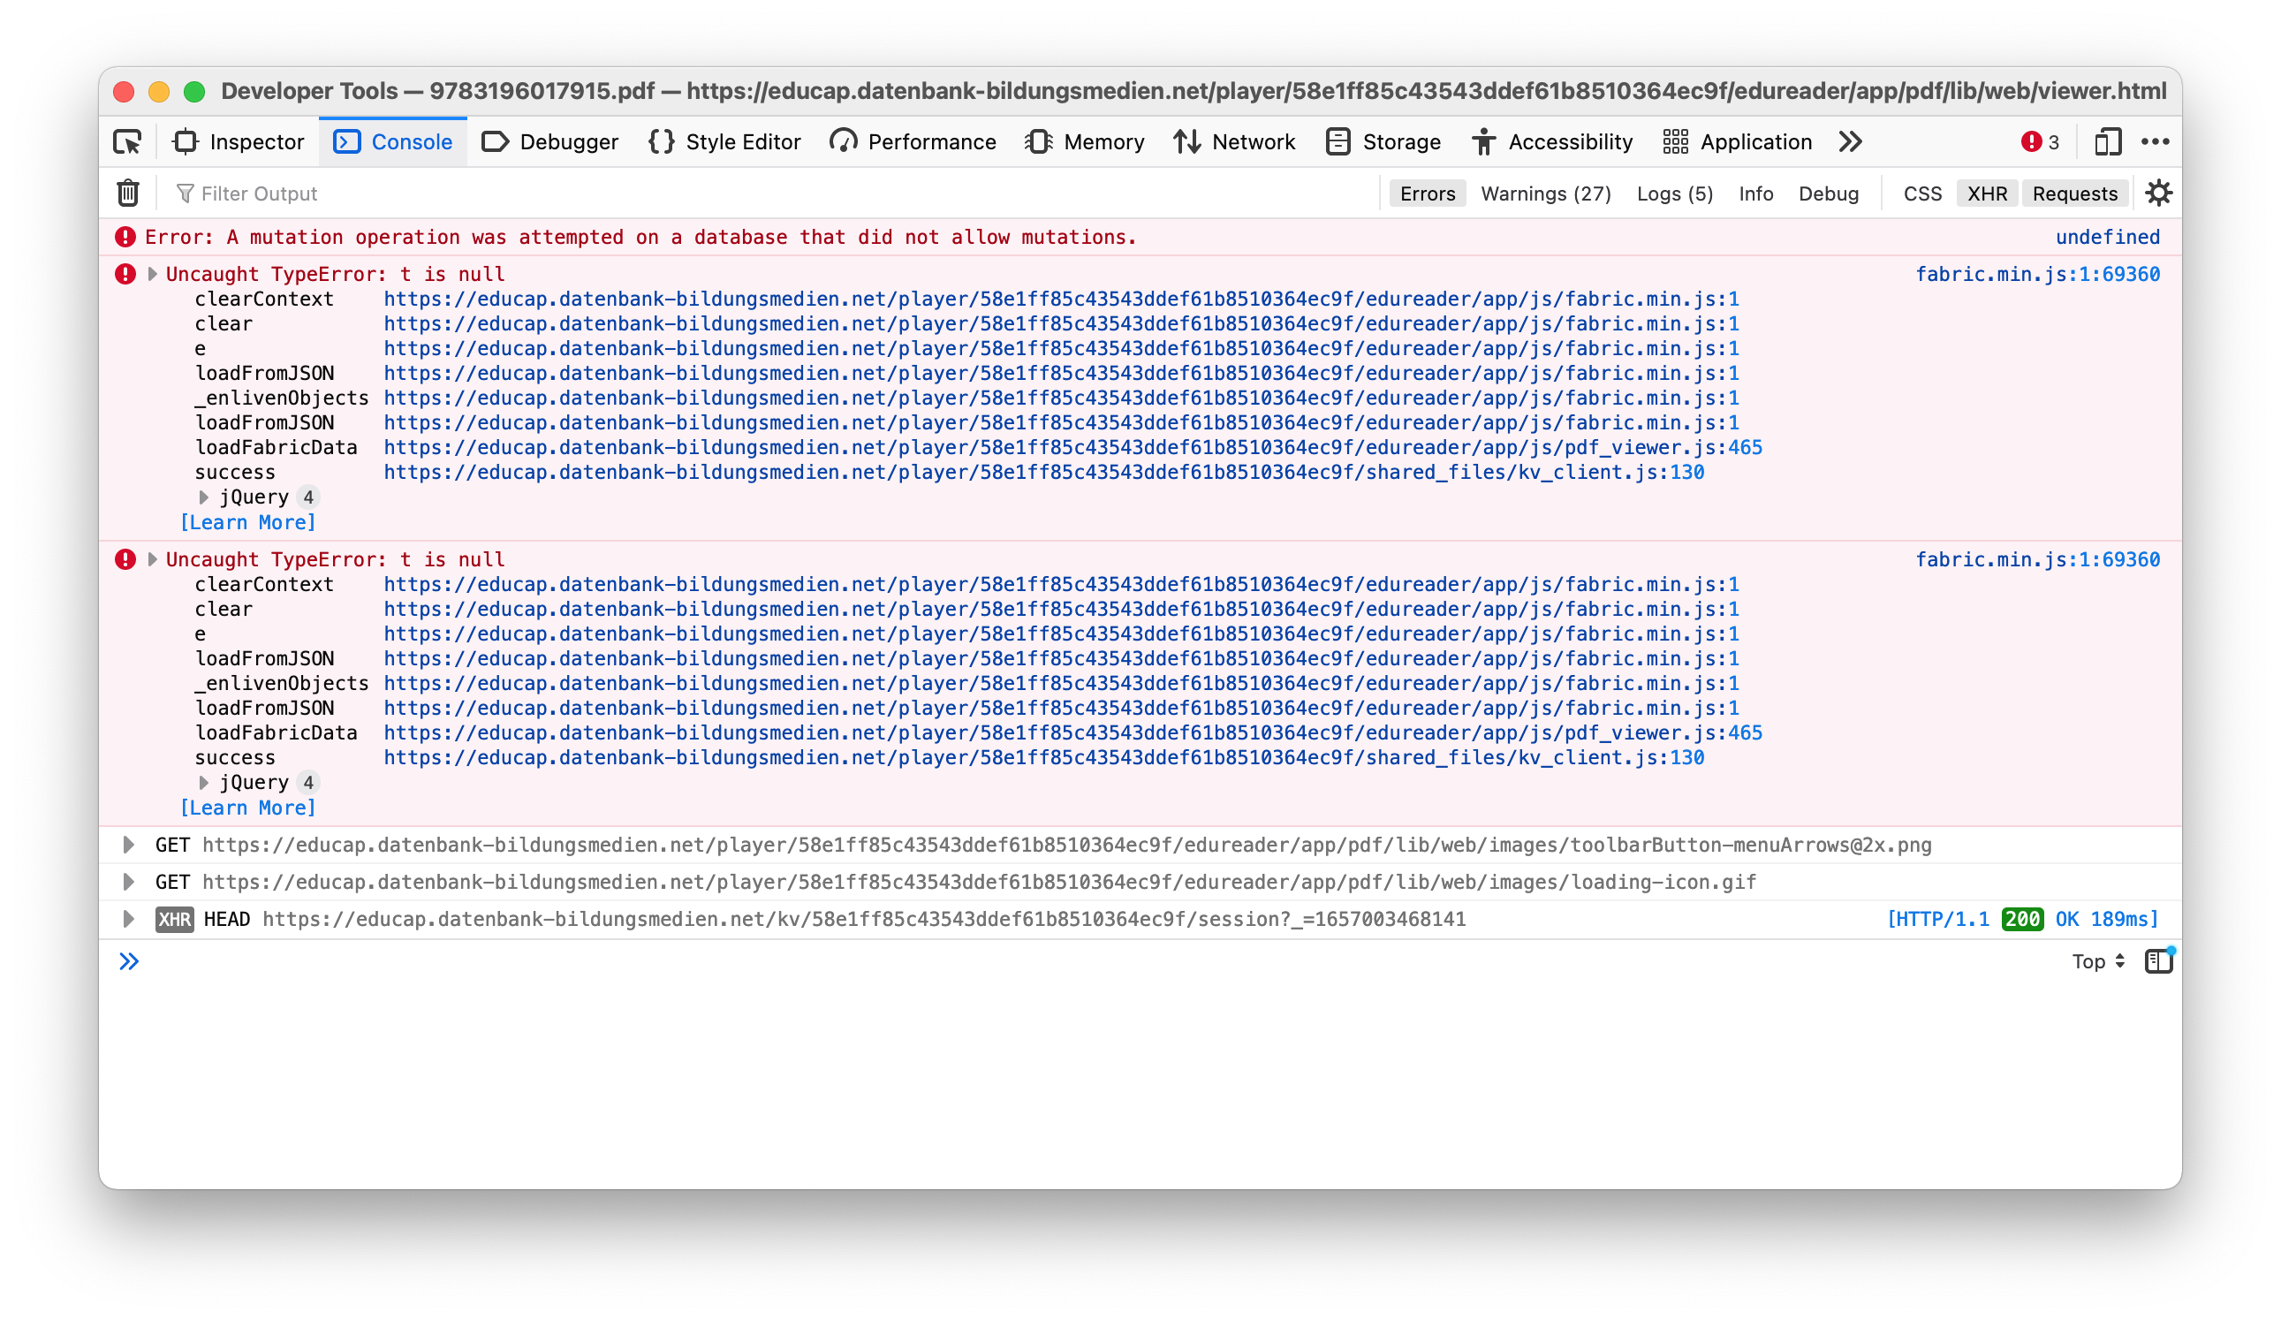Toggle the XHR filter
The height and width of the screenshot is (1320, 2281).
tap(1987, 193)
